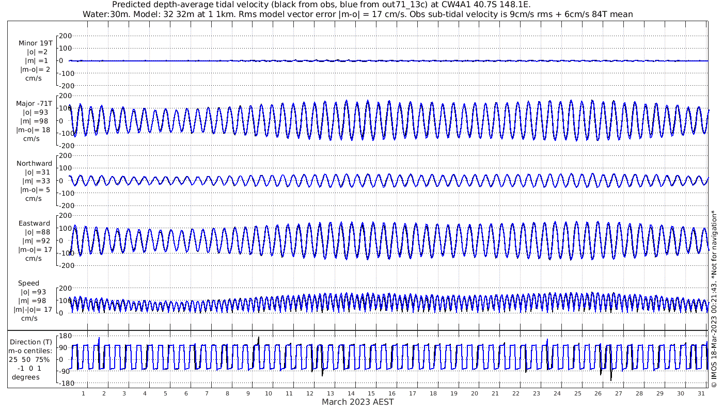This screenshot has height=413, width=723.
Task: Click the '|m|-|o|= 17' speed error value
Action: (x=33, y=310)
